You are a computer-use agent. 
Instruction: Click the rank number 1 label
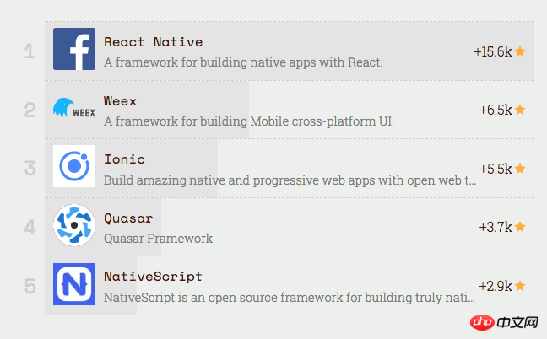(30, 52)
